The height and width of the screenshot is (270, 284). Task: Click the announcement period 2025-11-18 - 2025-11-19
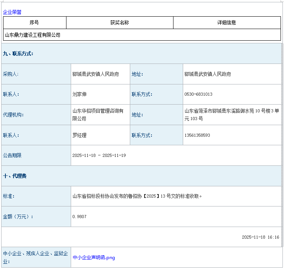point(99,155)
